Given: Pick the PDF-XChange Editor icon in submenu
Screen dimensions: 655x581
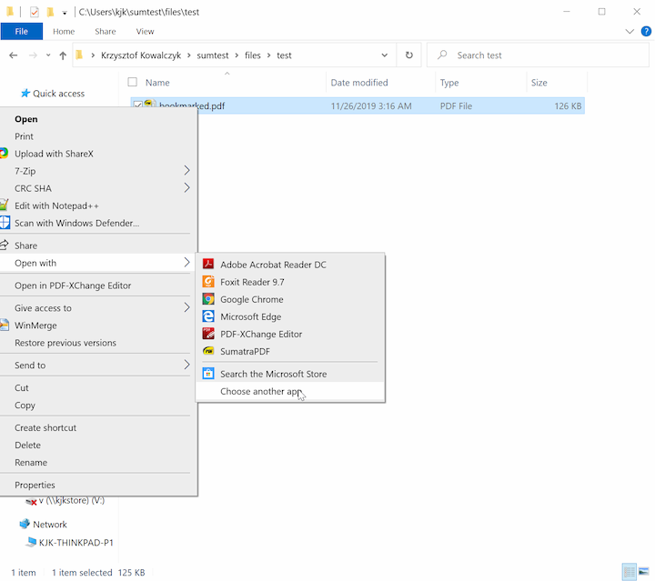Looking at the screenshot, I should pos(207,334).
